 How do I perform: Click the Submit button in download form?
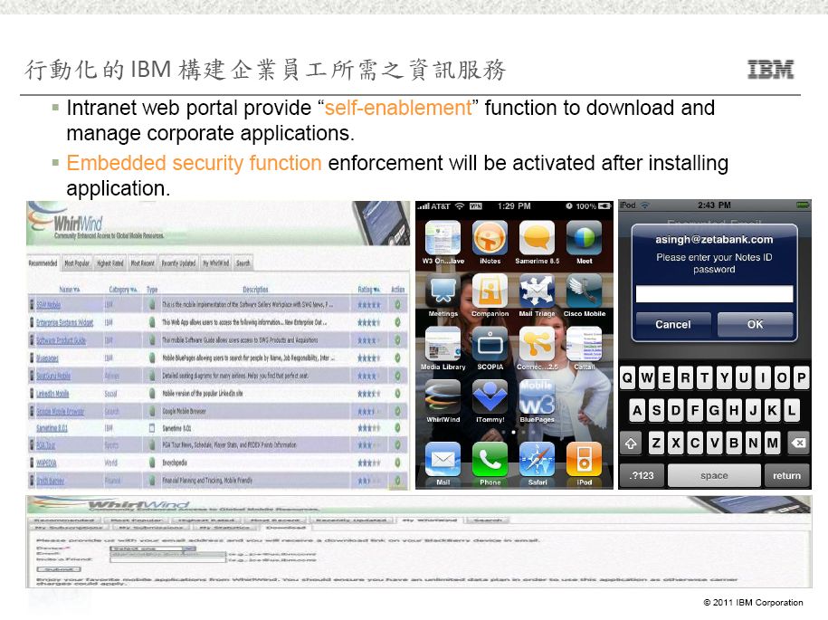tap(59, 569)
